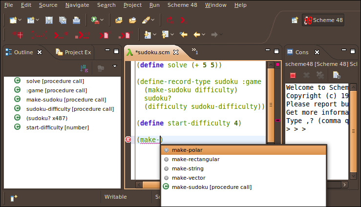Click the Save All icon
This screenshot has width=361, height=207.
tap(63, 20)
